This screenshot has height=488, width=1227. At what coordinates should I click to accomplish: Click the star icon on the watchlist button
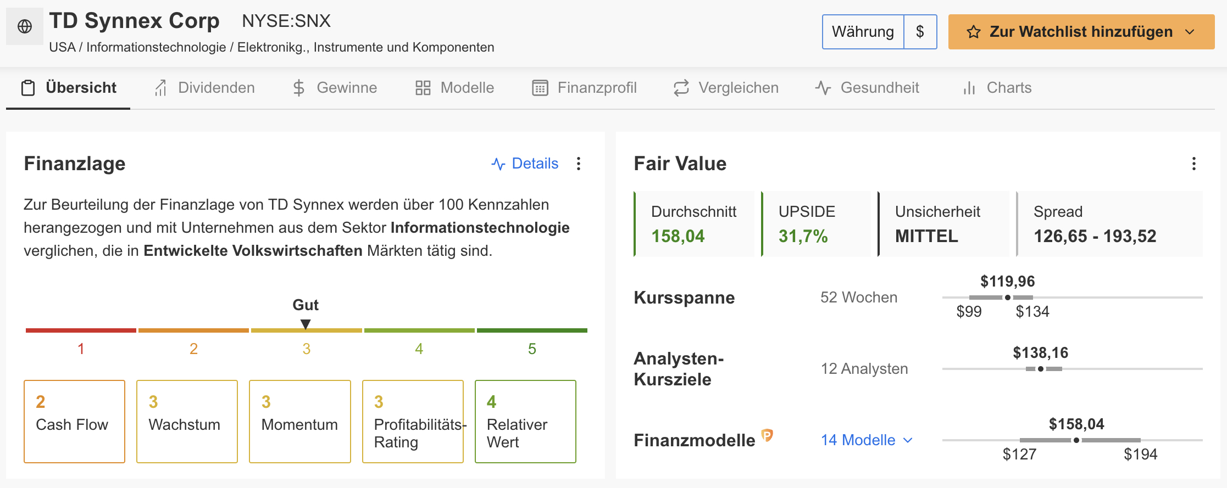(974, 32)
